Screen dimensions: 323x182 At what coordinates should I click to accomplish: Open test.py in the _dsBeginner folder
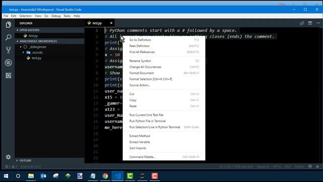49,58
